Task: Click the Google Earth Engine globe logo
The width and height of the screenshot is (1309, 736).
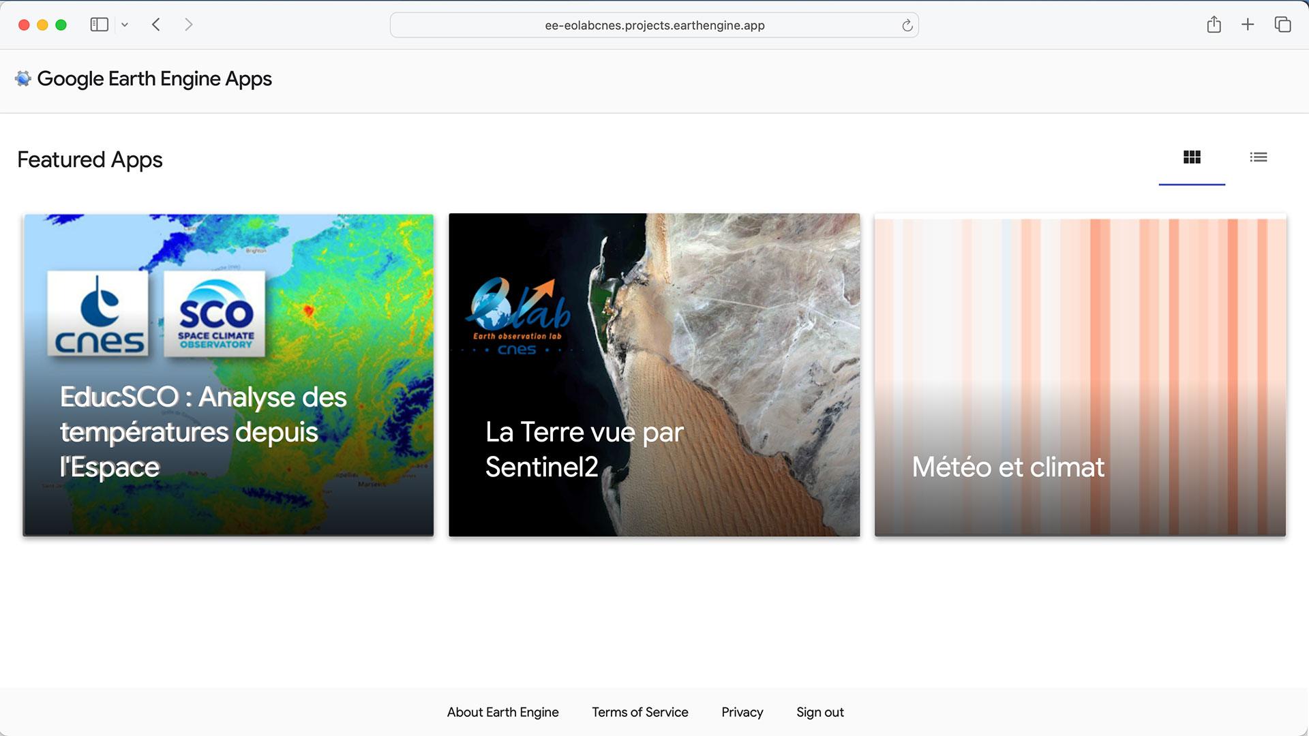Action: (22, 78)
